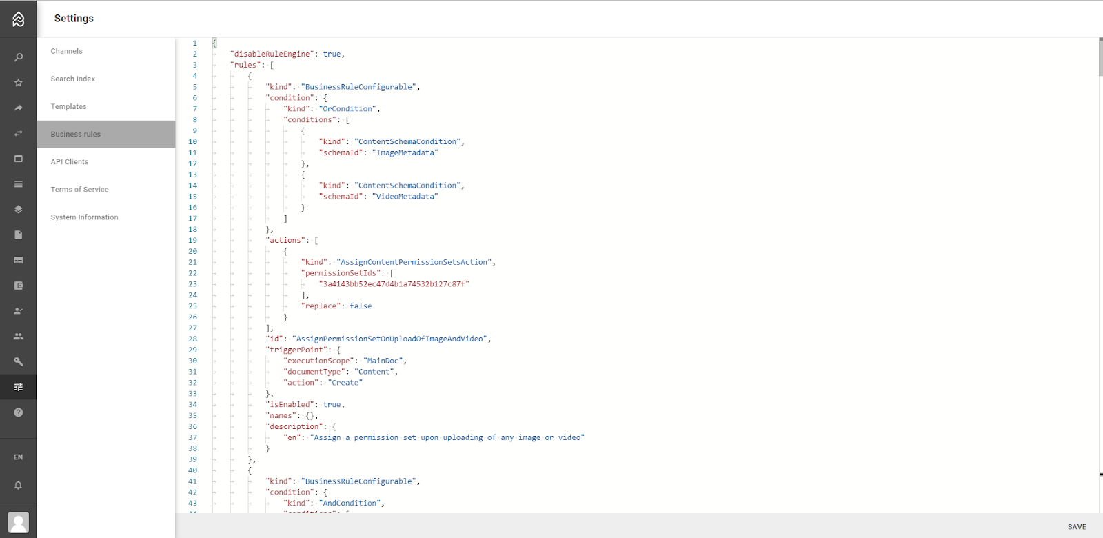Click the English description string on line 37
This screenshot has height=538, width=1103.
[447, 437]
